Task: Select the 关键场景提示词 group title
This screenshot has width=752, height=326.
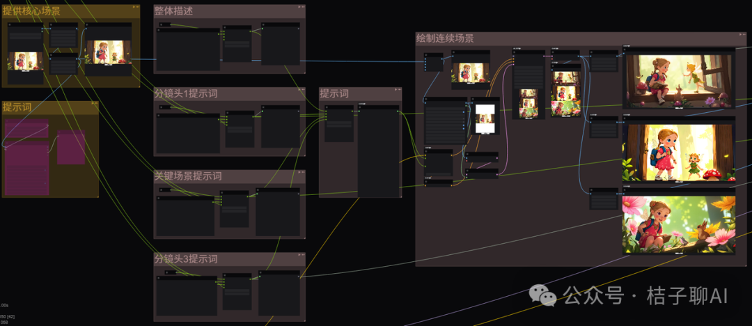Action: pyautogui.click(x=188, y=176)
